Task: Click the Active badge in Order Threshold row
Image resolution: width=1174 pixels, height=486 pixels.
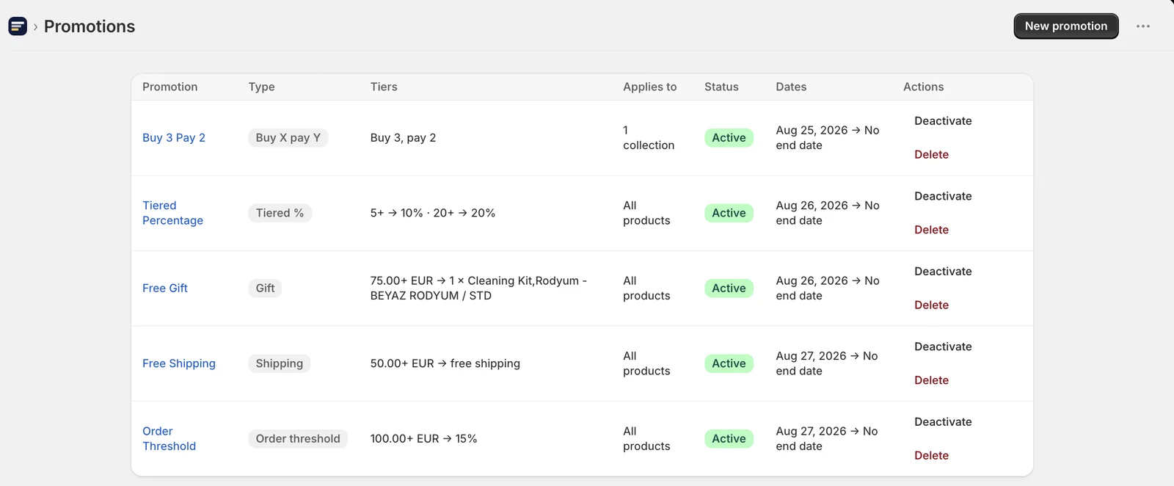Action: (729, 439)
